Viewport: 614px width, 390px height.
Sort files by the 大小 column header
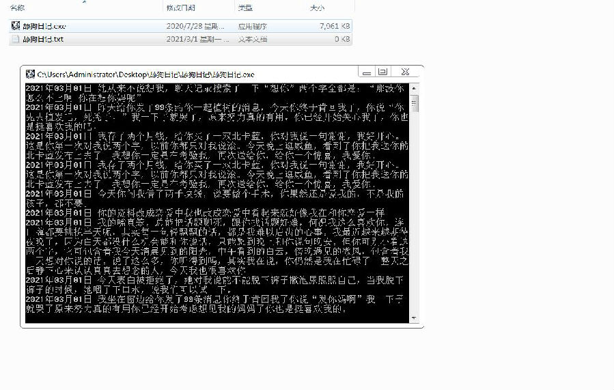[317, 8]
